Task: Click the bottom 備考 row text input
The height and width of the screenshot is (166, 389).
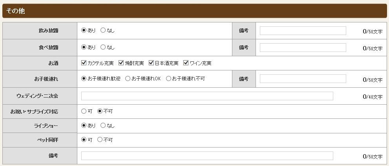Action: point(207,155)
